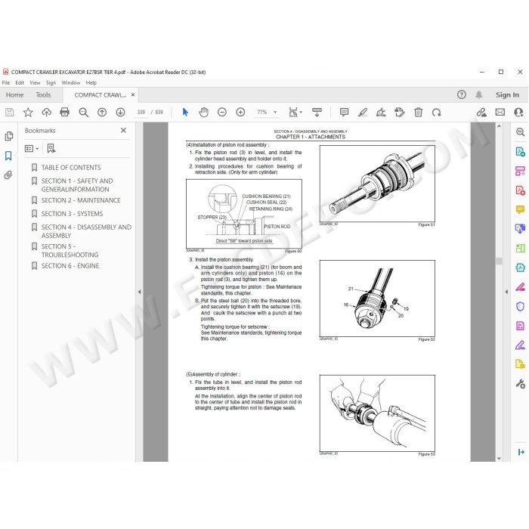Image resolution: width=529 pixels, height=529 pixels.
Task: Find current bookmark button
Action: tap(51, 148)
